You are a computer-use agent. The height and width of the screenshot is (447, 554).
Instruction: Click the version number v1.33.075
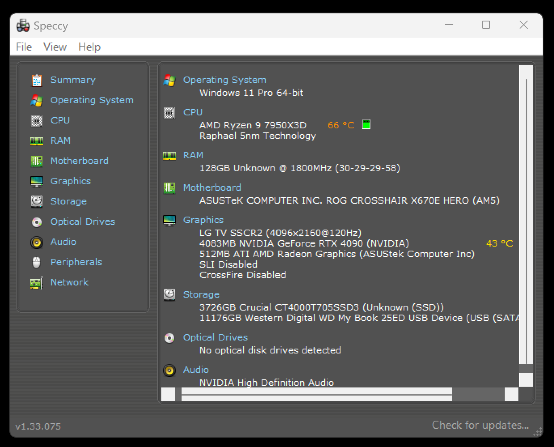tap(38, 426)
